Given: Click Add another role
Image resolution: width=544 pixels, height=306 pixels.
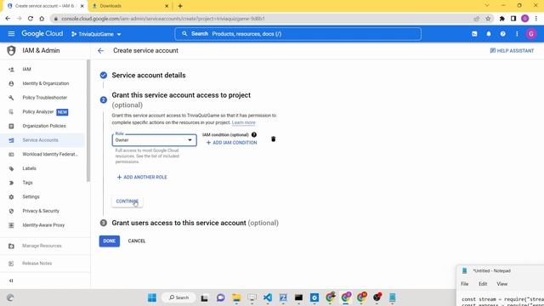Looking at the screenshot, I should (x=142, y=178).
